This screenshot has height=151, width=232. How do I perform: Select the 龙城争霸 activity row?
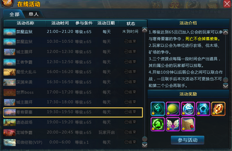(73, 132)
